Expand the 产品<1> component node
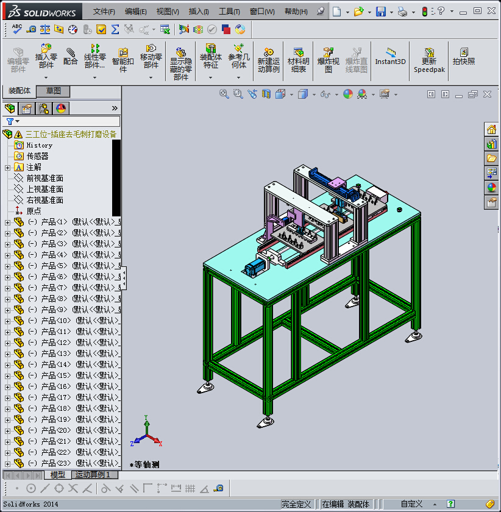The image size is (501, 512). point(7,222)
